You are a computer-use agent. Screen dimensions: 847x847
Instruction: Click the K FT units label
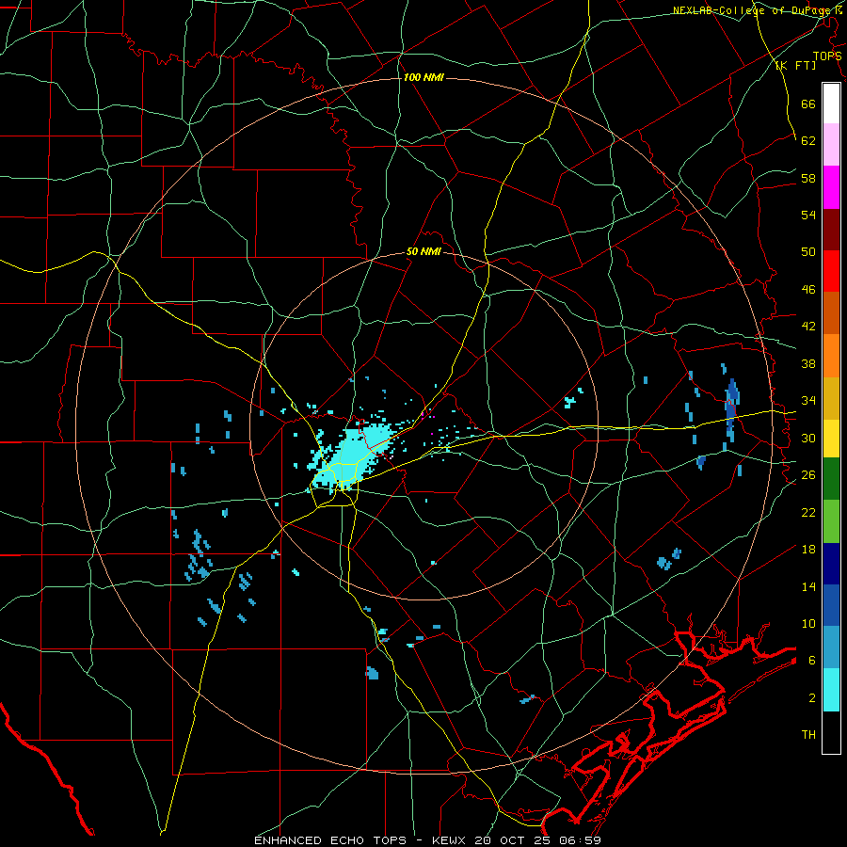click(x=795, y=66)
